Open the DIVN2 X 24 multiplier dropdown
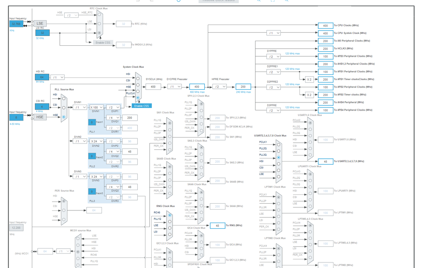424x268 pixels. click(x=96, y=141)
